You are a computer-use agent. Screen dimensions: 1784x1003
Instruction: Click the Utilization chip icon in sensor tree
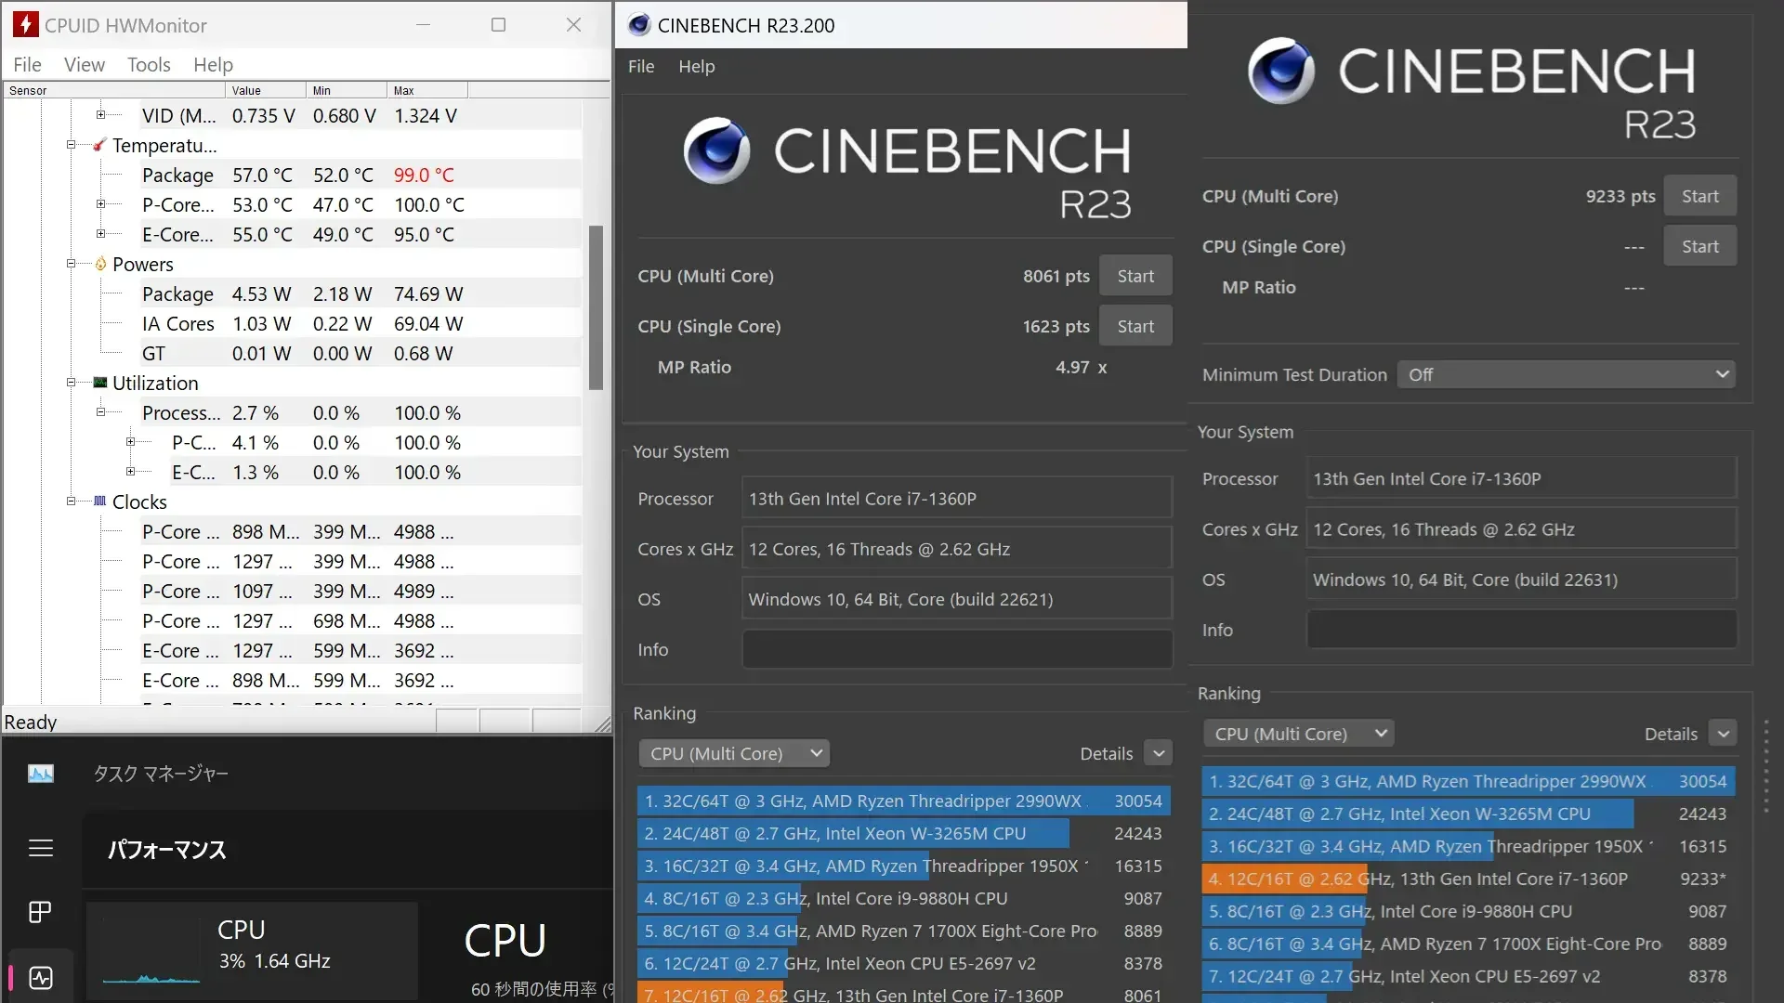click(100, 383)
